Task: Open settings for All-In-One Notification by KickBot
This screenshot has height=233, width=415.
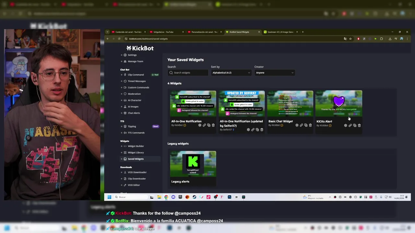Action: tap(200, 125)
